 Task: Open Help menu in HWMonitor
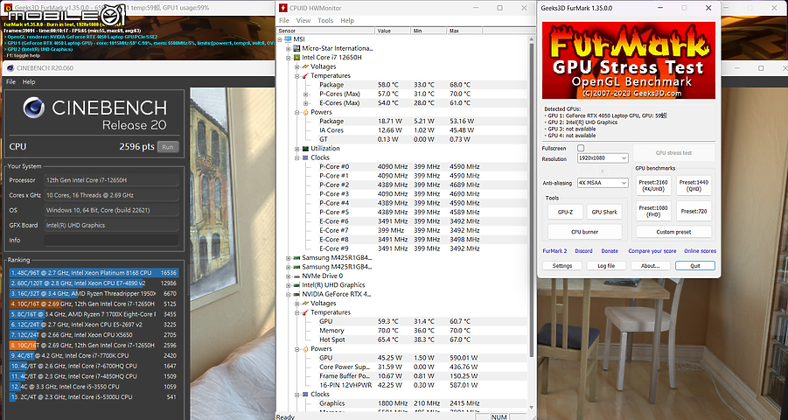click(x=347, y=21)
